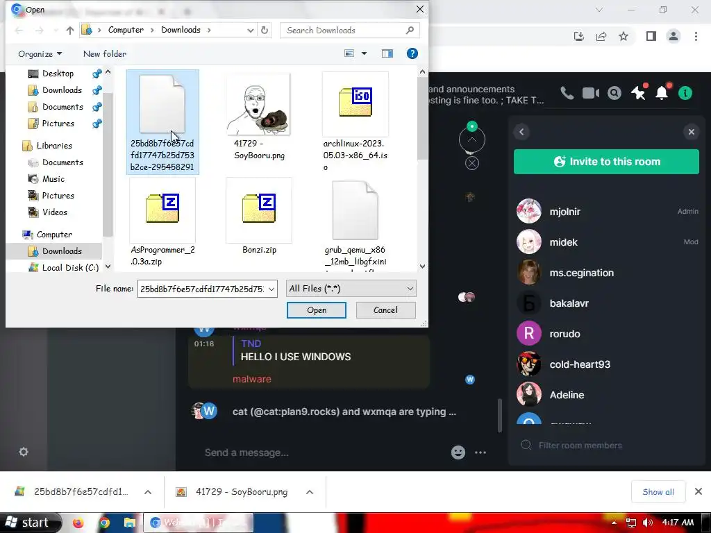This screenshot has width=711, height=533.
Task: Close the member list panel
Action: (691, 132)
